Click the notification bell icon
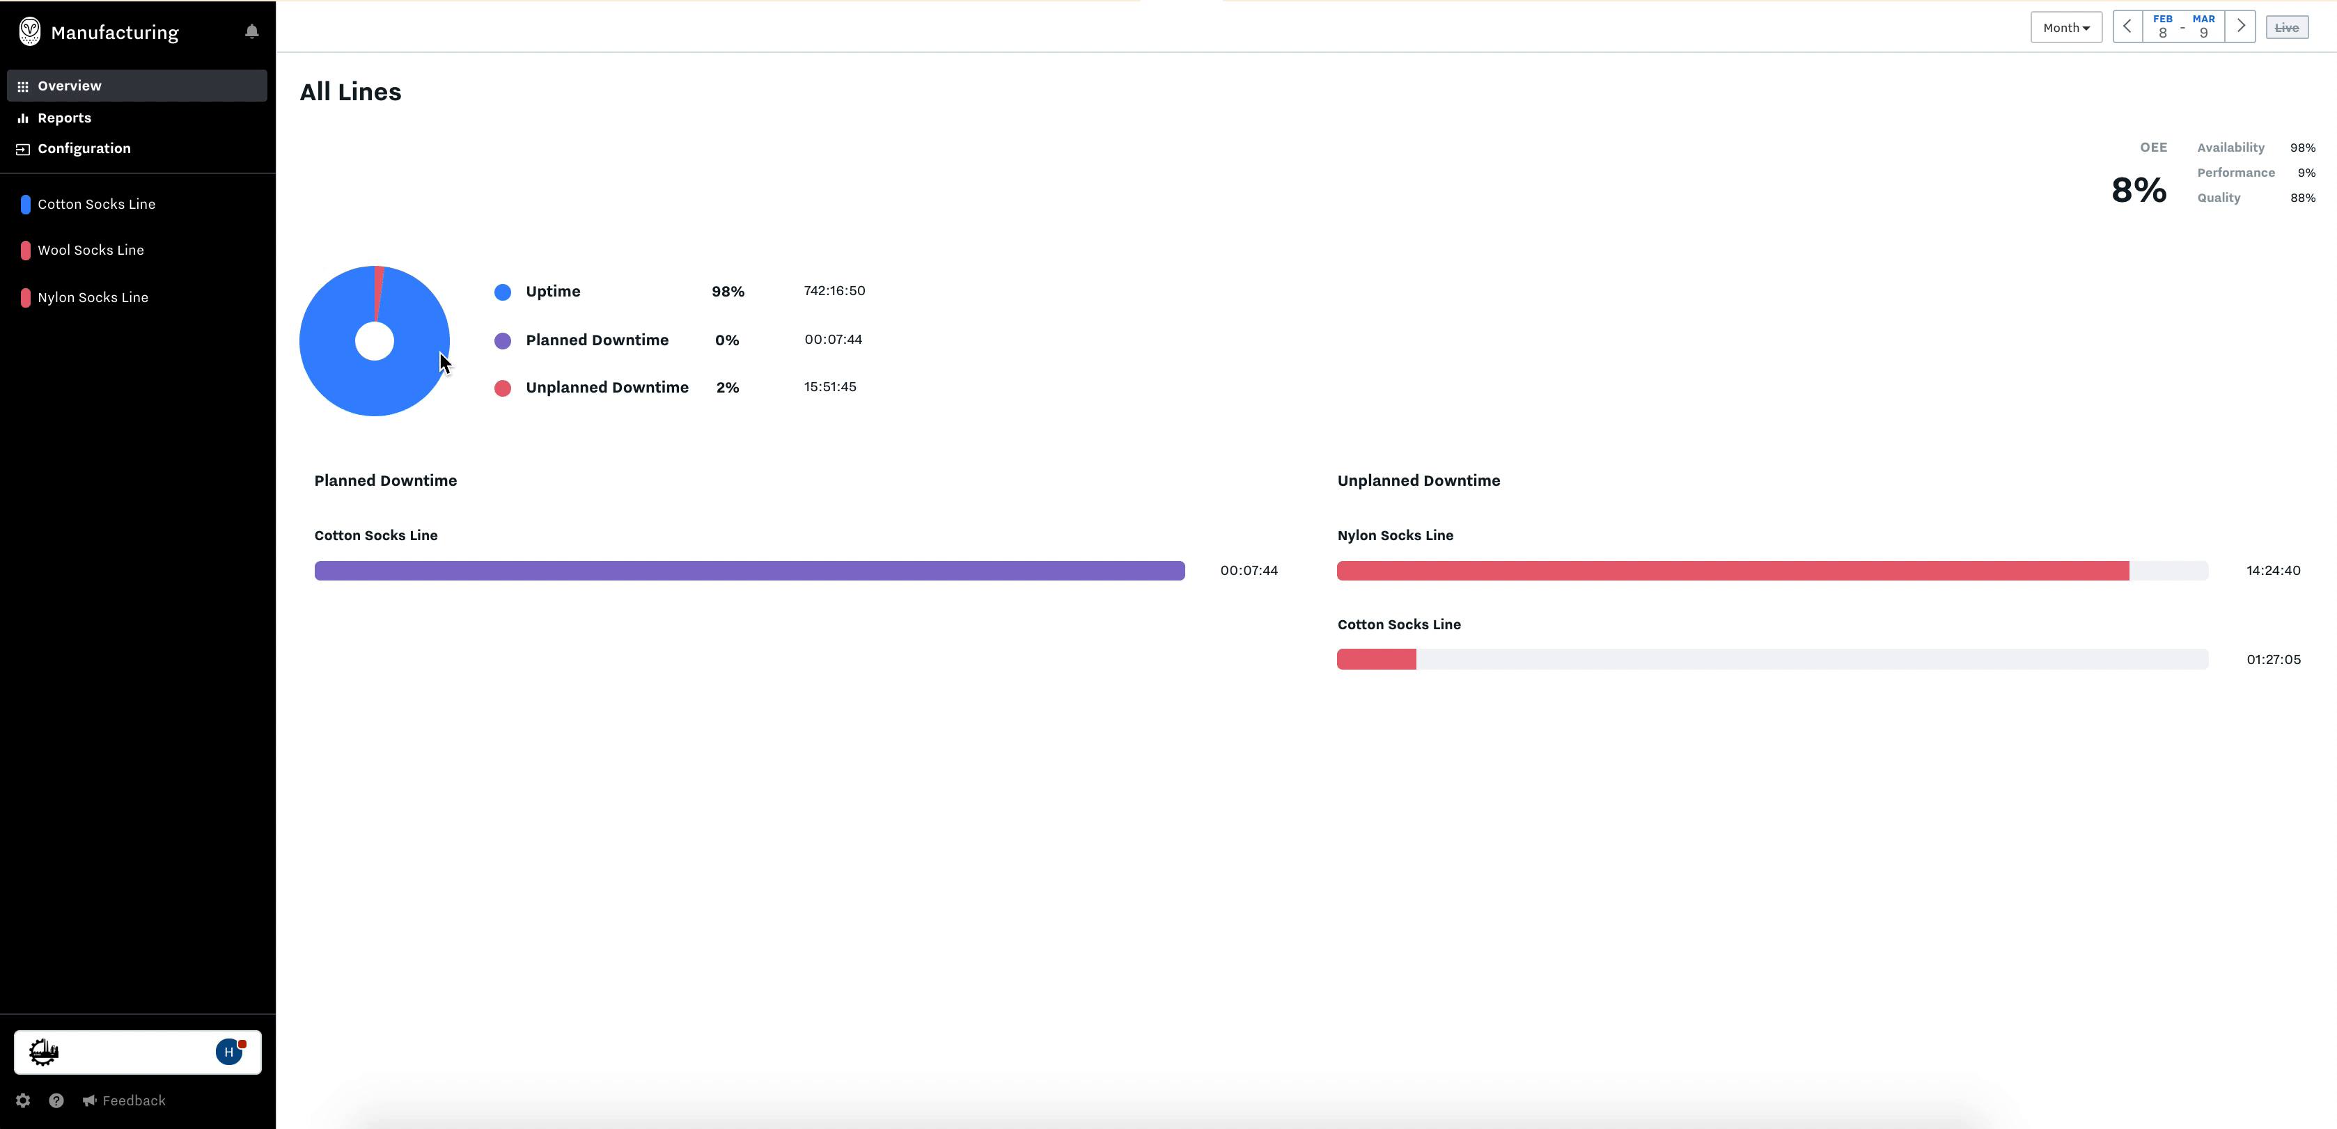The width and height of the screenshot is (2337, 1129). [x=252, y=32]
